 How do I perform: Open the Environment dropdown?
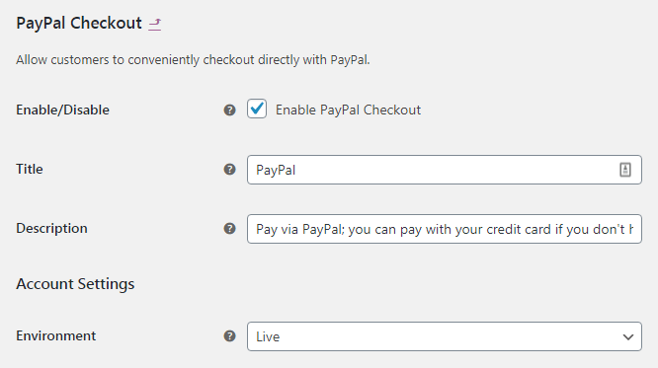pyautogui.click(x=445, y=336)
